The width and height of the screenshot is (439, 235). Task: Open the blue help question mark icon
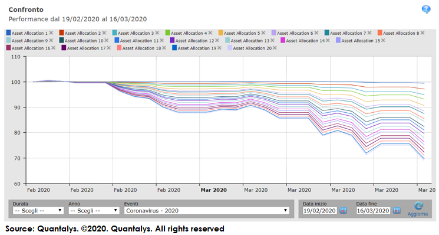[426, 9]
